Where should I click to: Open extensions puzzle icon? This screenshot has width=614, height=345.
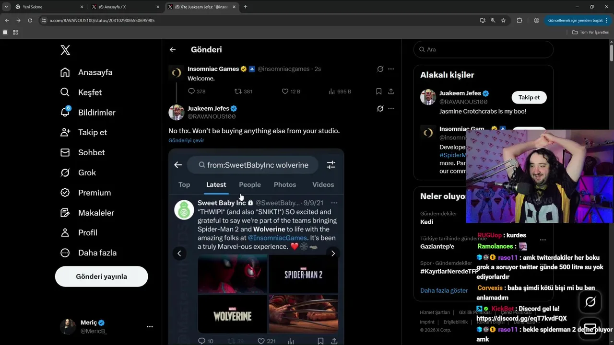520,21
